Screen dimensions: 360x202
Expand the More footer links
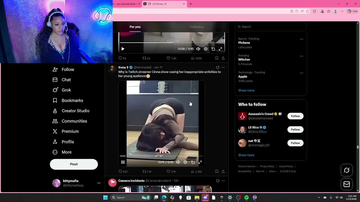click(273, 171)
